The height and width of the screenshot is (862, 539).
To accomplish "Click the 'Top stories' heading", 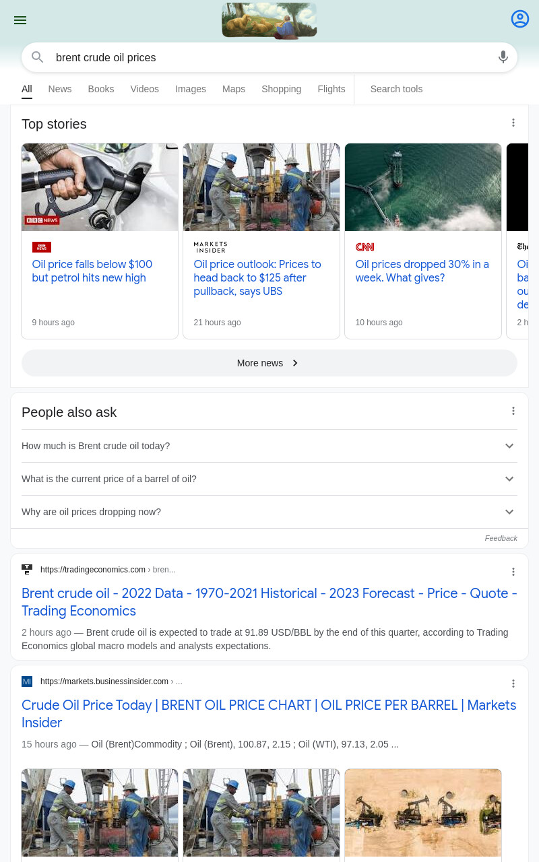I will 54,124.
